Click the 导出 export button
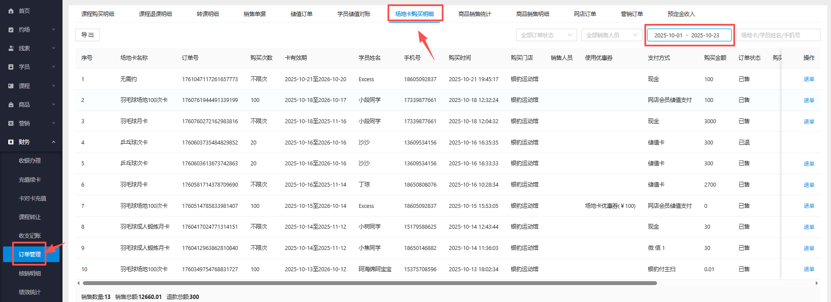 (87, 35)
